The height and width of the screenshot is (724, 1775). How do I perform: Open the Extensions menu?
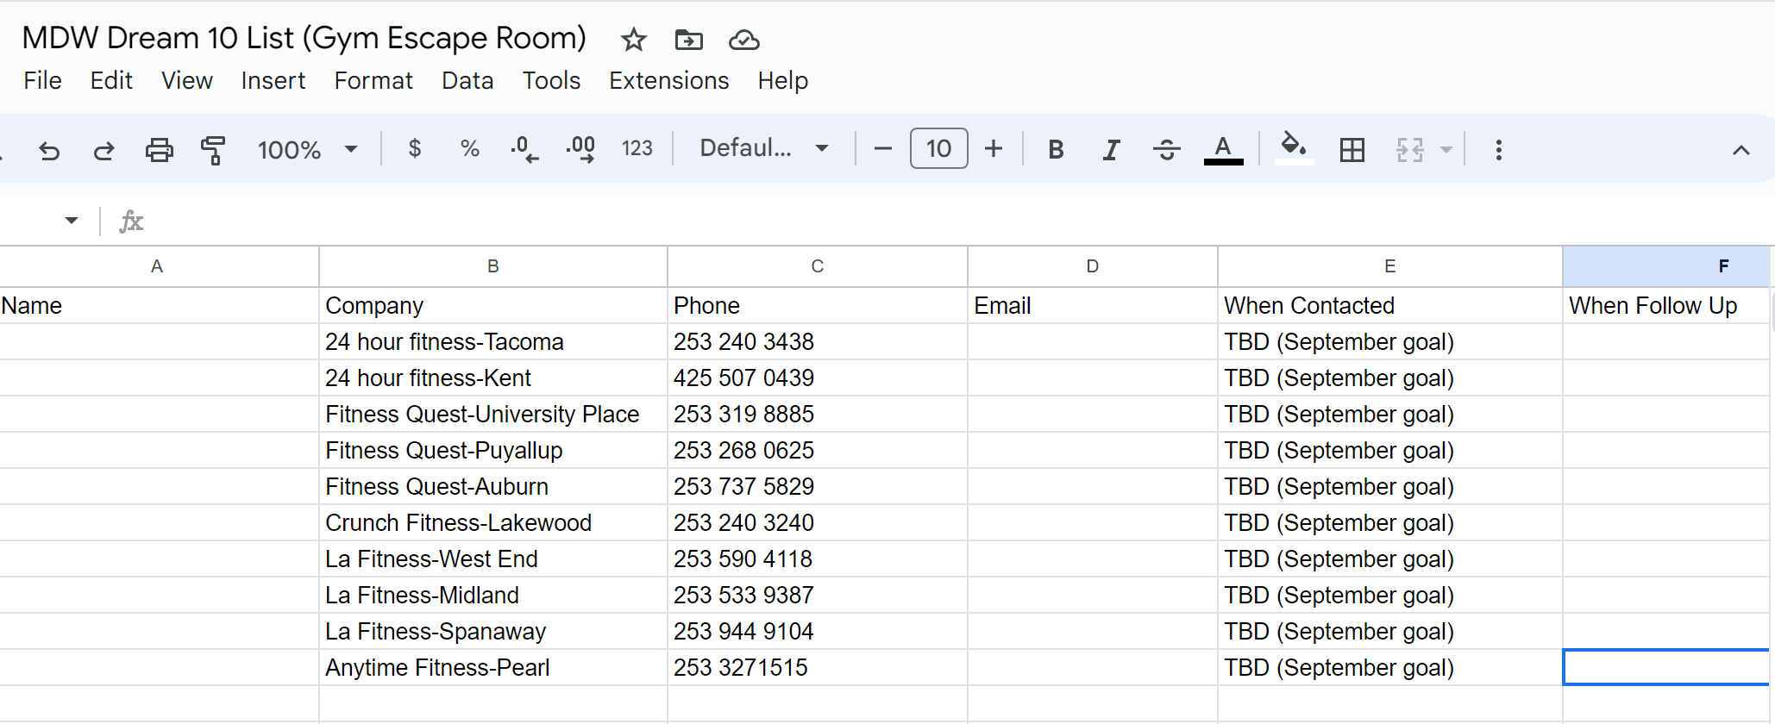coord(669,81)
